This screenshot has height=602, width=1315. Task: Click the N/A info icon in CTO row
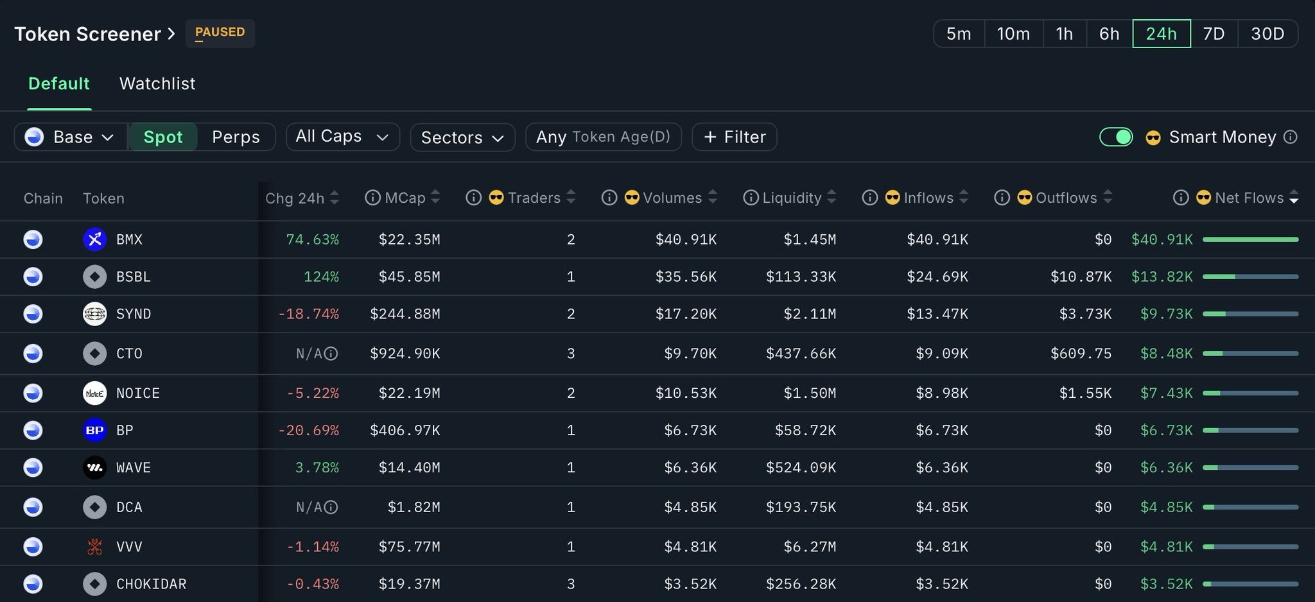pyautogui.click(x=331, y=354)
